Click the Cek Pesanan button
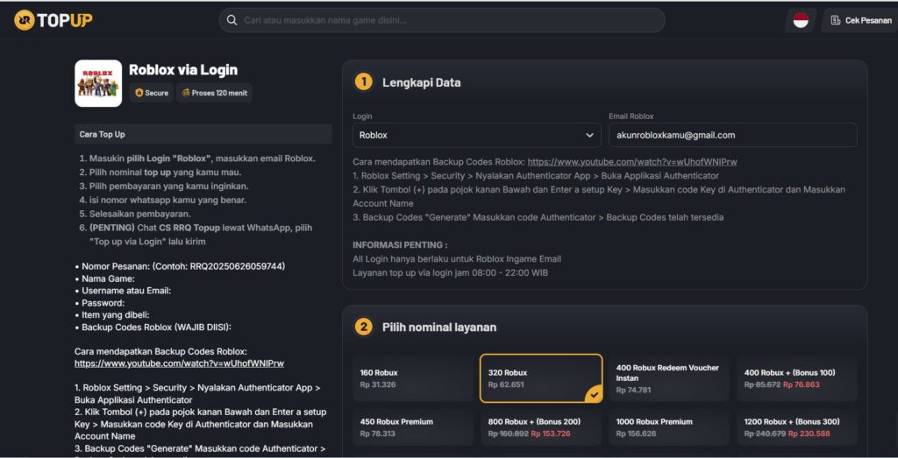 (859, 21)
